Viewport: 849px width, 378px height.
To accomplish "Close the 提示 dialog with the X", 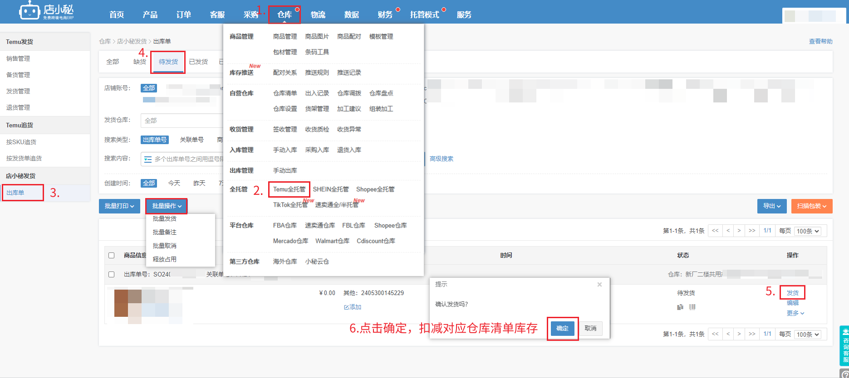I will click(599, 285).
